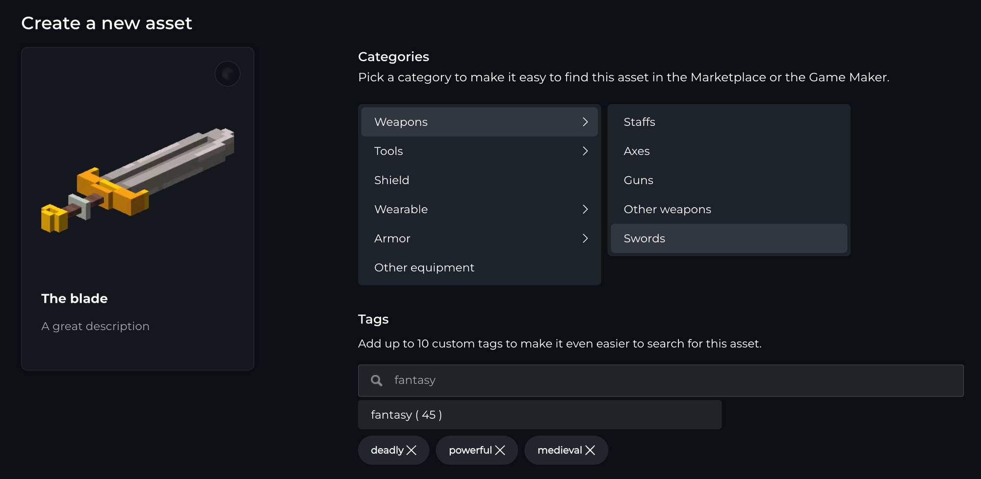Click the circular icon on asset card
This screenshot has width=981, height=479.
228,74
